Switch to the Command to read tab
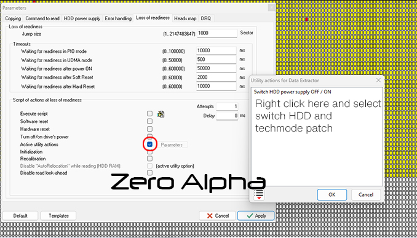This screenshot has height=238, width=417. tap(42, 18)
